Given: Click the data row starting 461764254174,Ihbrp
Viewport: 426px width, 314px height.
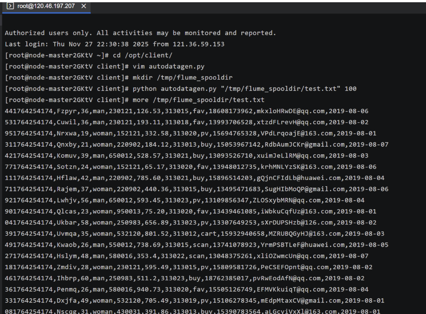Looking at the screenshot, I should tap(185, 278).
